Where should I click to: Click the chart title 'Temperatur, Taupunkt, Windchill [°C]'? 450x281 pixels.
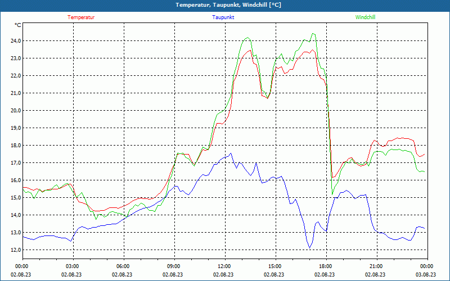(x=228, y=5)
